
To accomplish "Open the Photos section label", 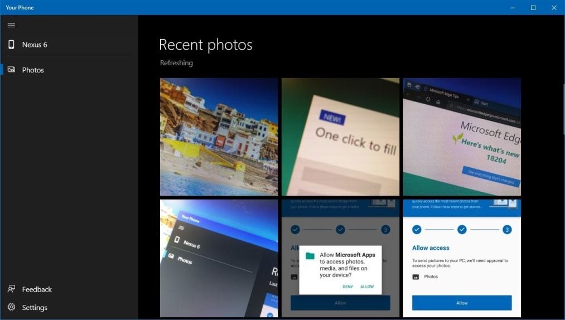I will [x=33, y=70].
